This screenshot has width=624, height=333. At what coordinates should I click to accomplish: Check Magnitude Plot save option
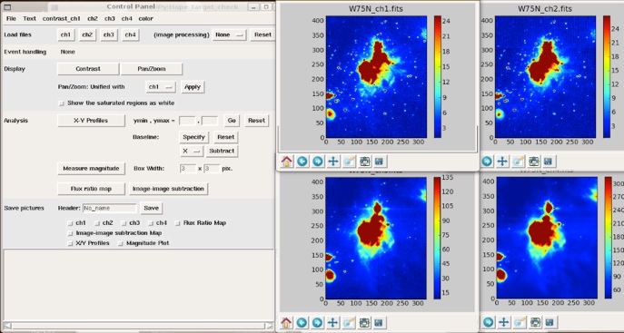(x=121, y=243)
